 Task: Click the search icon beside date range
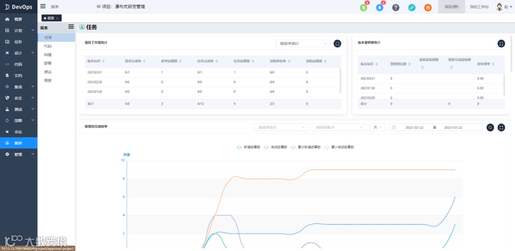click(x=490, y=127)
